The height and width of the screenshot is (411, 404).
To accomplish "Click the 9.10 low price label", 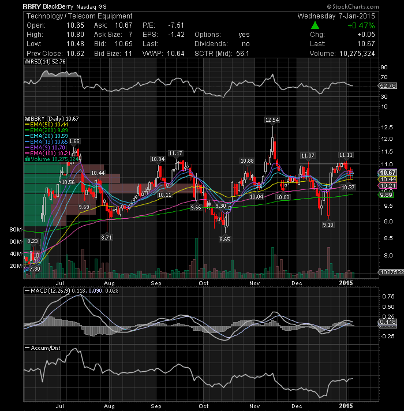I will click(328, 225).
